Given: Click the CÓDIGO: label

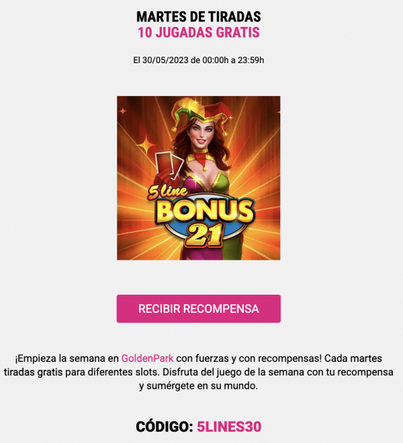Looking at the screenshot, I should 165,426.
